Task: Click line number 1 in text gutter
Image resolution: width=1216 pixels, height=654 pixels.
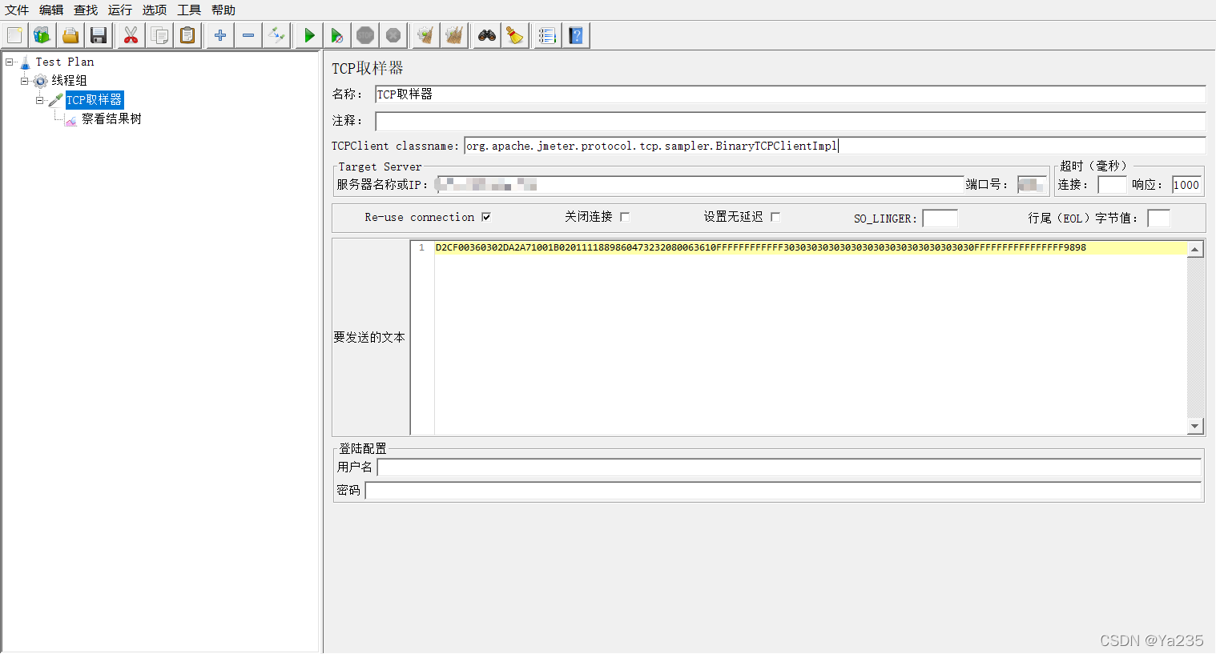Action: click(x=421, y=248)
